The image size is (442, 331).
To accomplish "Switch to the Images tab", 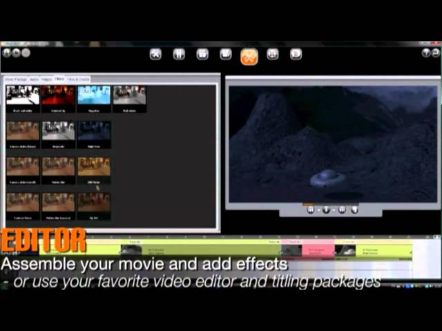I will coord(47,80).
